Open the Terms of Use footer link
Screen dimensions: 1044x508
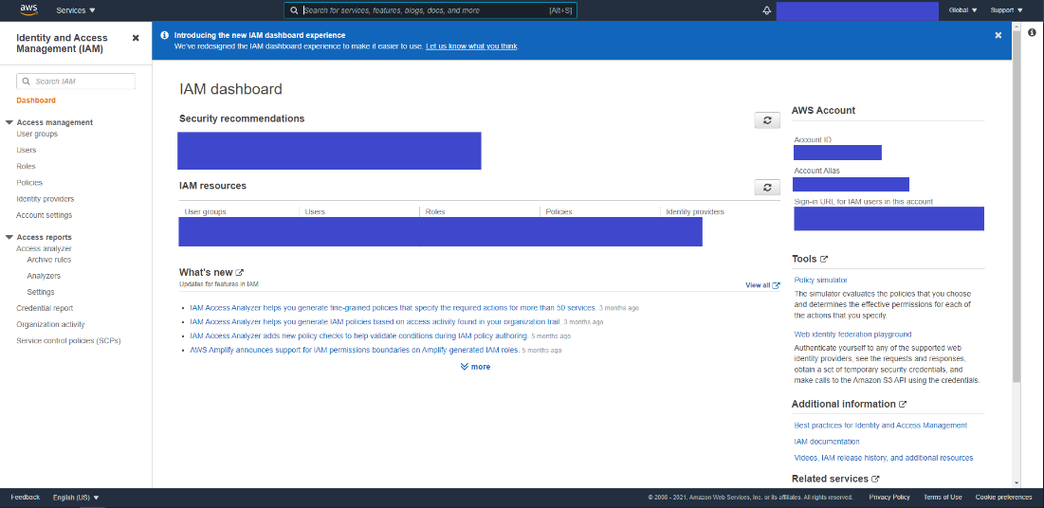[943, 498]
